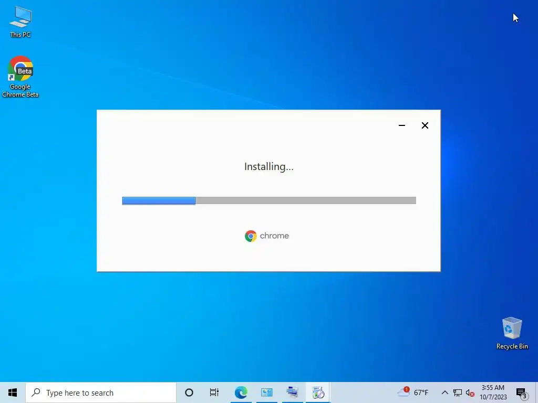Click the Installing progress bar
Viewport: 538px width, 403px height.
coord(269,200)
